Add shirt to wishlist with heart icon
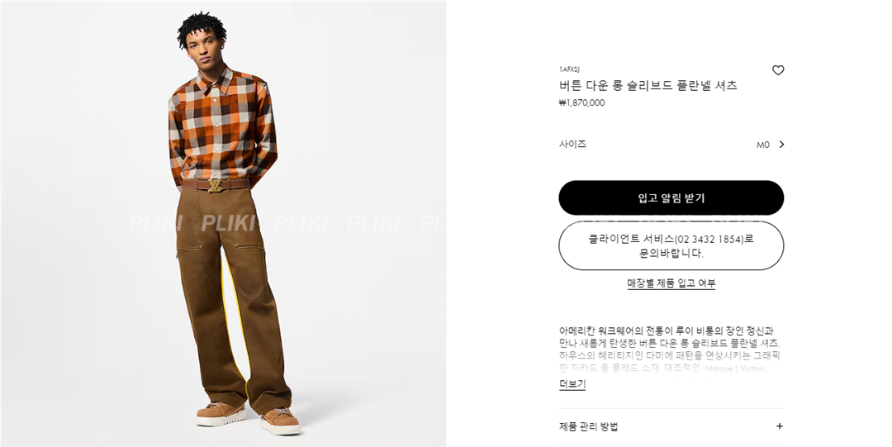 tap(778, 70)
